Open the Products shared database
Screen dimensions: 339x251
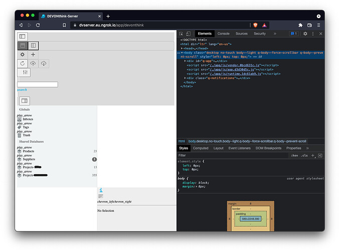28,151
